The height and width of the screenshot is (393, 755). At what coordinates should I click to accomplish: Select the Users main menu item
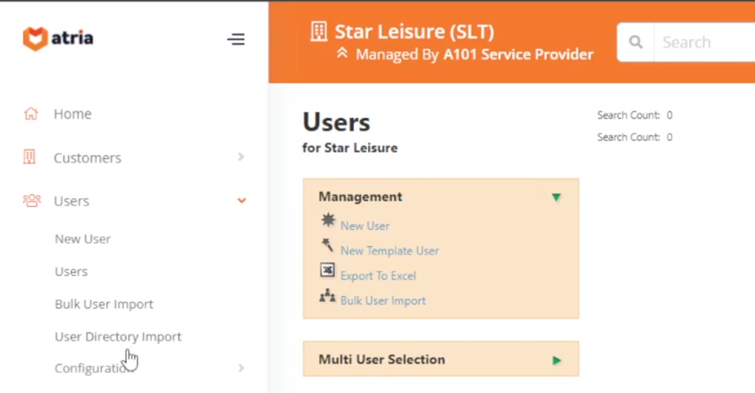tap(71, 201)
